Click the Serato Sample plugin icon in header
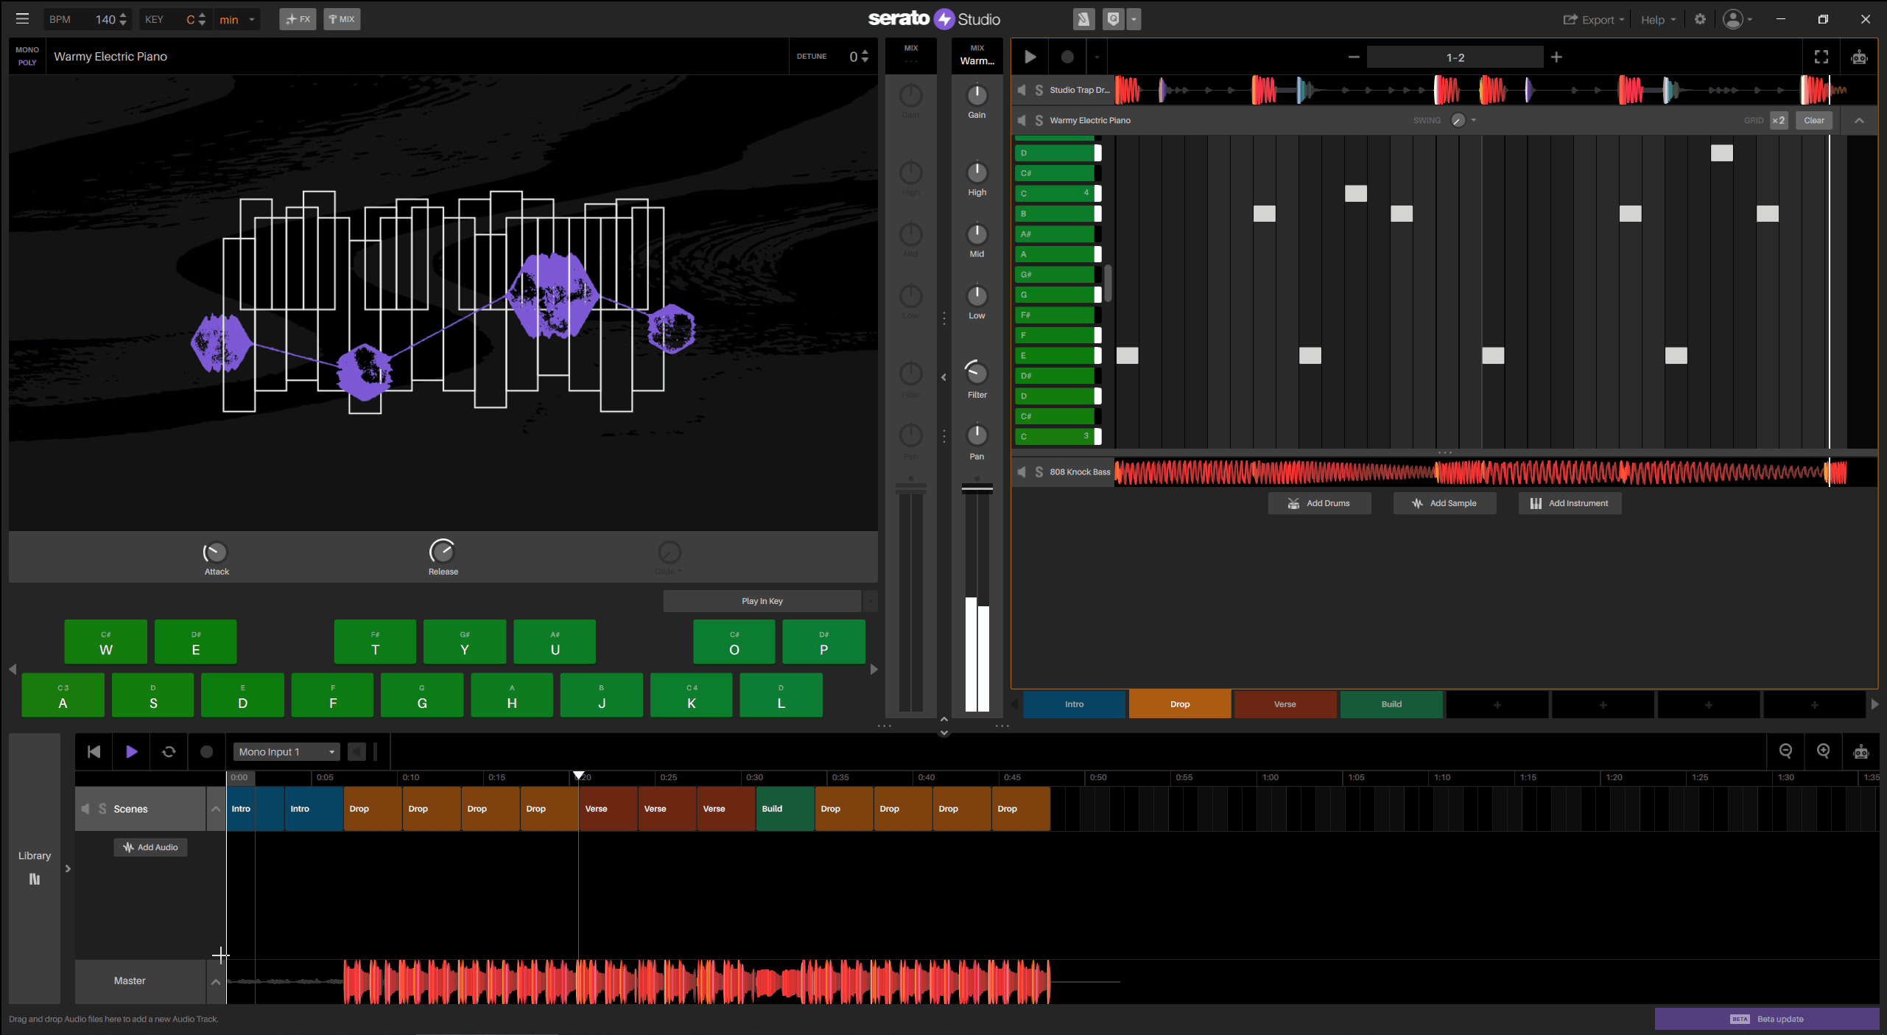The width and height of the screenshot is (1887, 1035). [x=1083, y=19]
